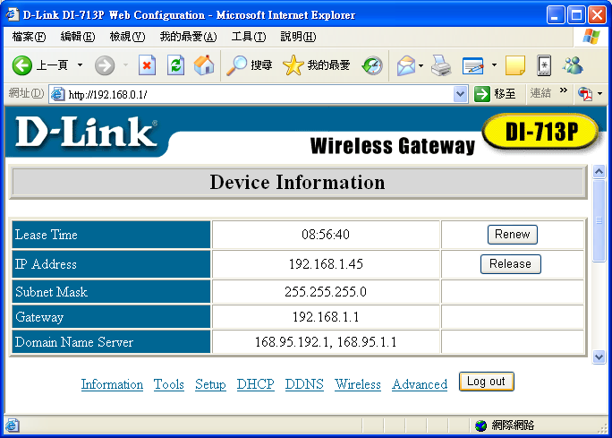The height and width of the screenshot is (438, 612).
Task: Click the status bar page icon
Action: point(13,425)
